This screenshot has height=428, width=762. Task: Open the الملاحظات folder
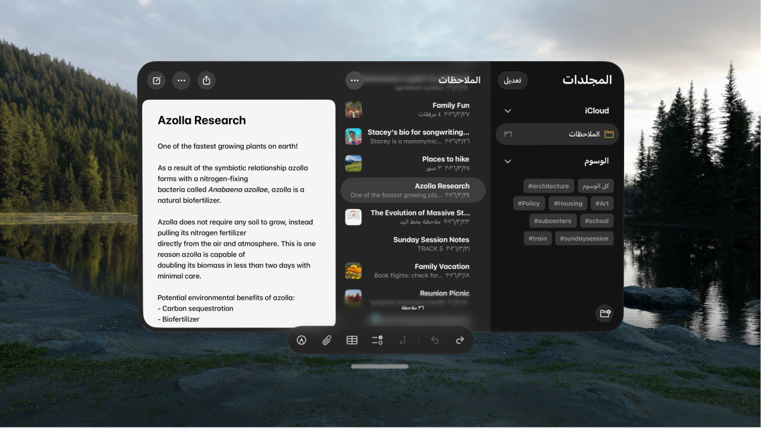[557, 134]
